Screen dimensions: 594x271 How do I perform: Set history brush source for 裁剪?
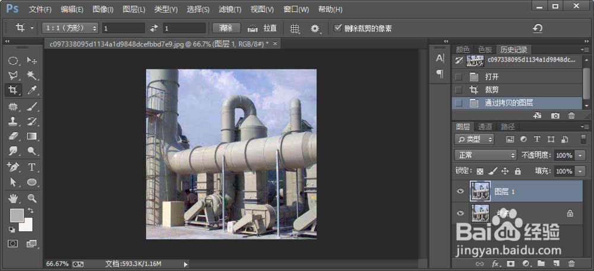[459, 90]
